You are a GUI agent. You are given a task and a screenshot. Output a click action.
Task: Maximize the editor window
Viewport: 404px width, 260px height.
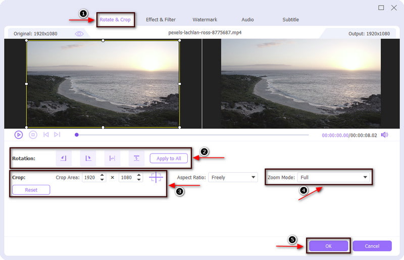click(381, 8)
